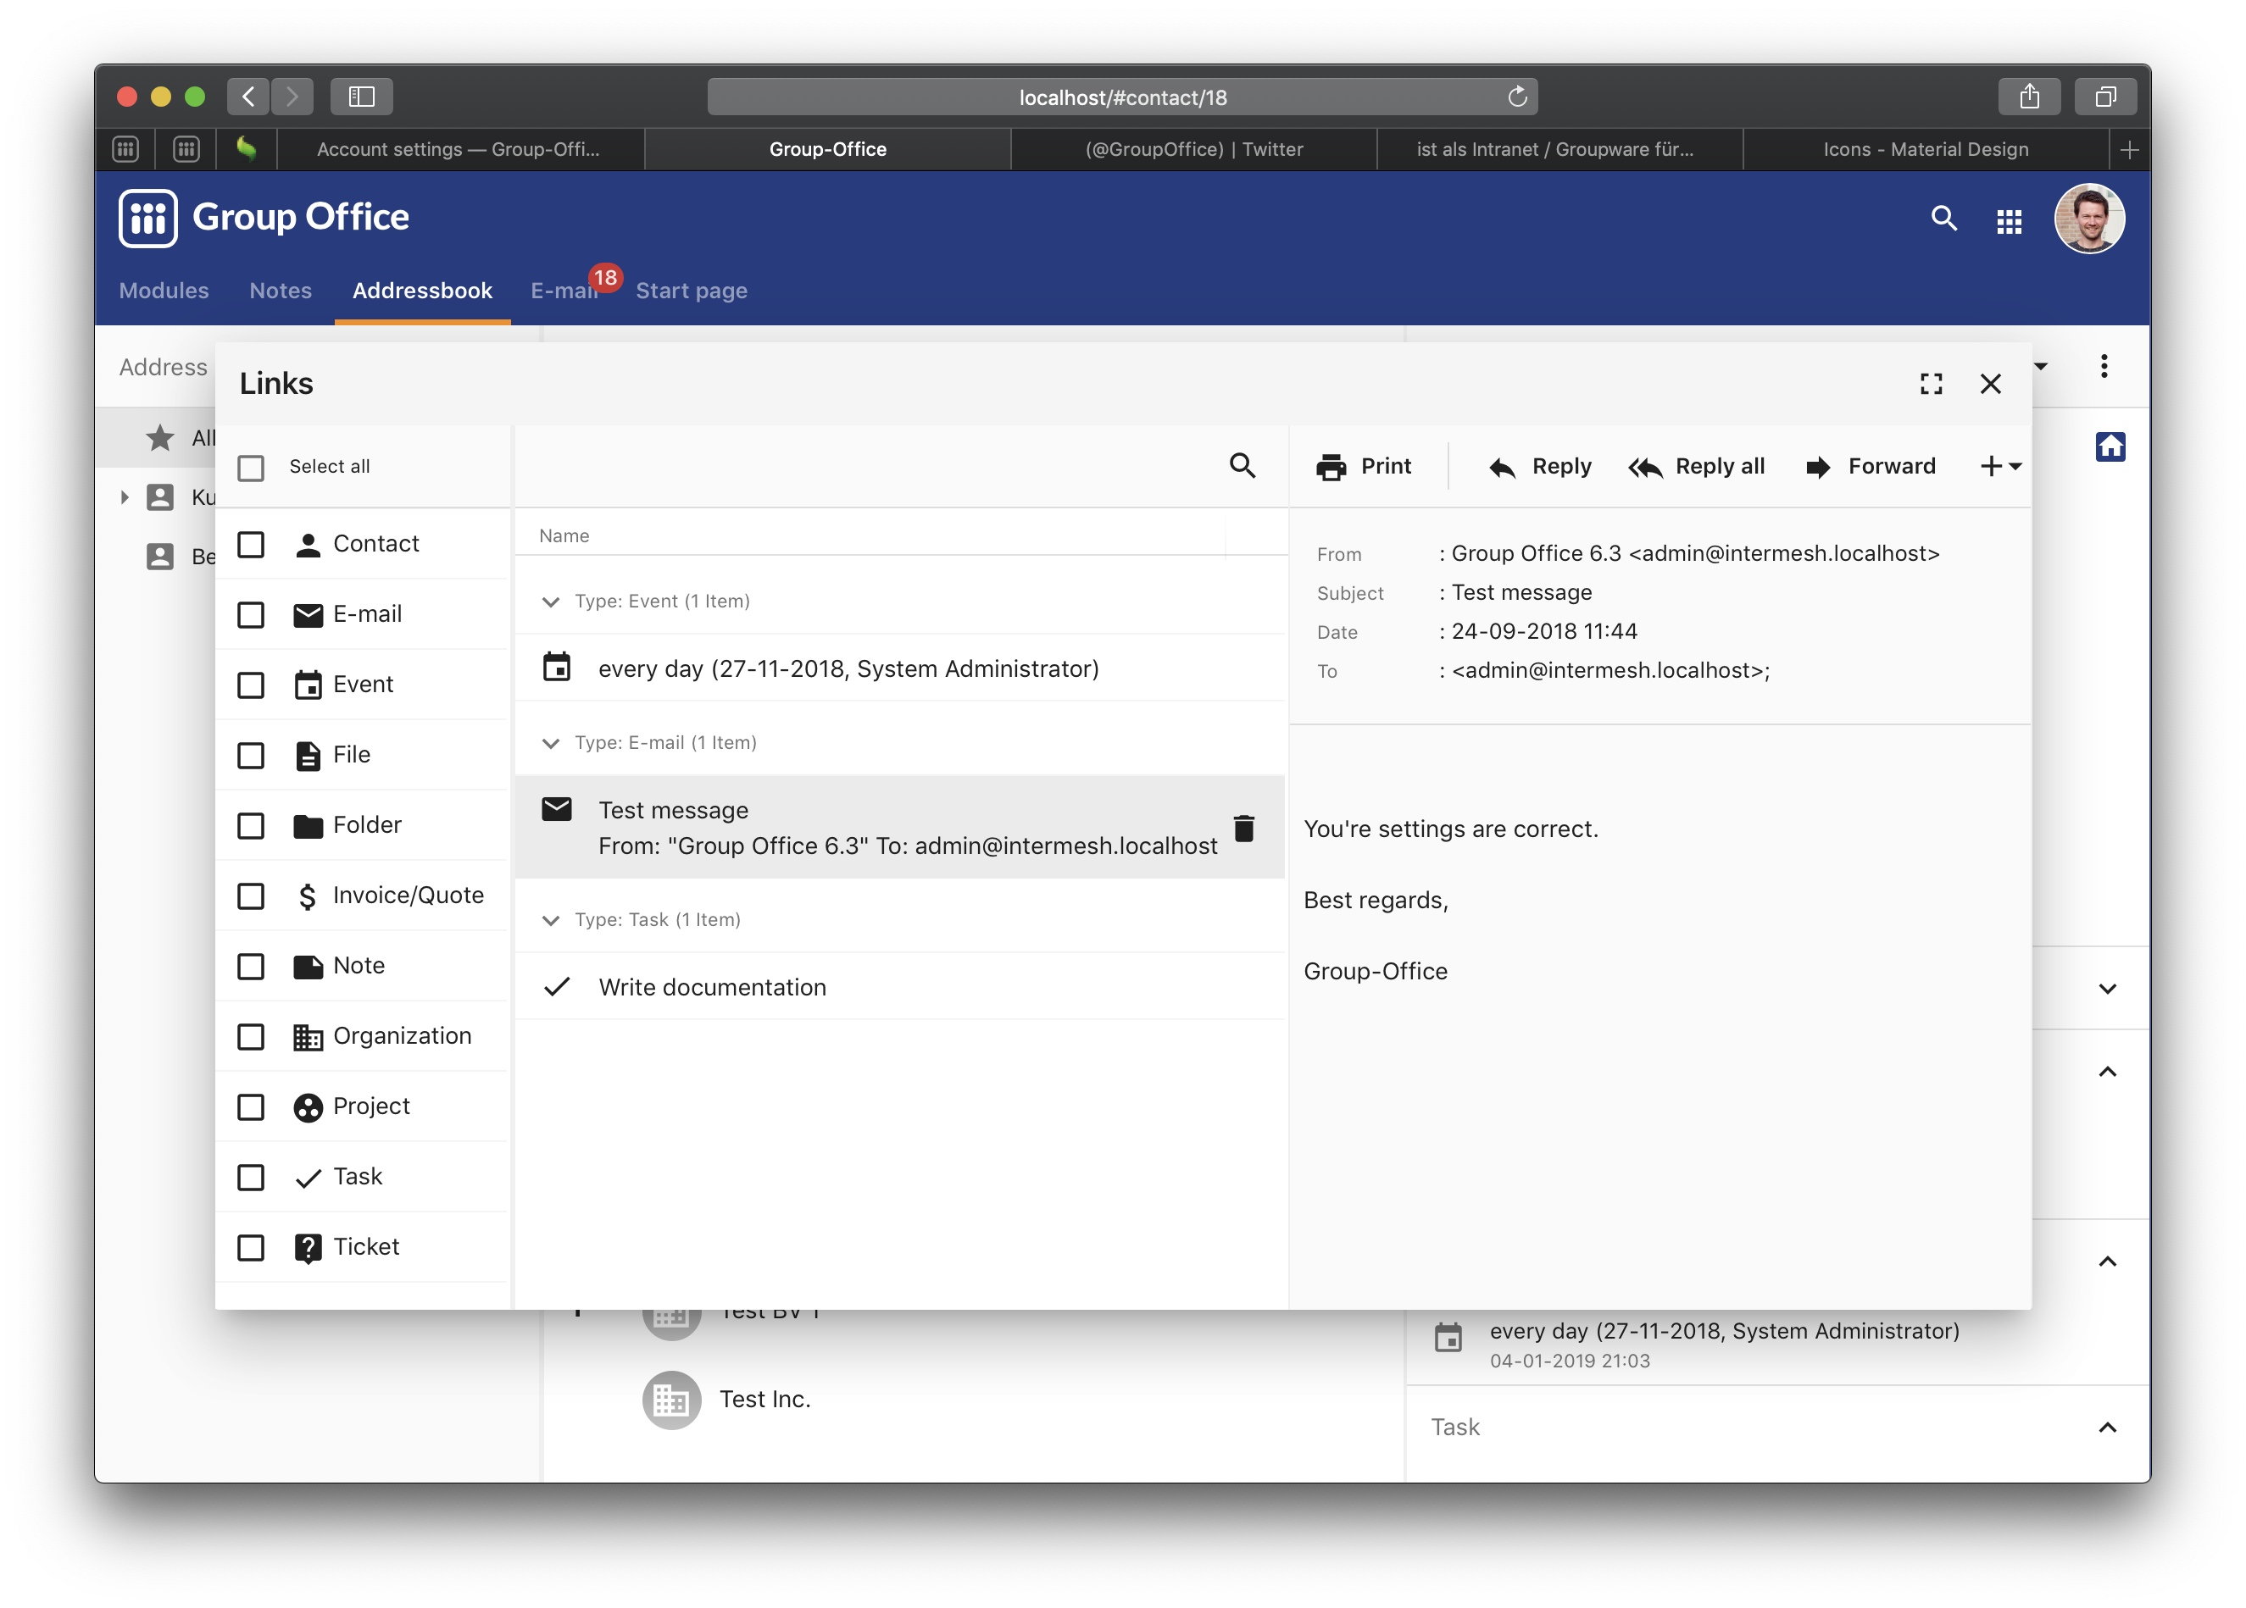Viewport: 2246px width, 1608px height.
Task: Forward the Test message
Action: point(1870,466)
